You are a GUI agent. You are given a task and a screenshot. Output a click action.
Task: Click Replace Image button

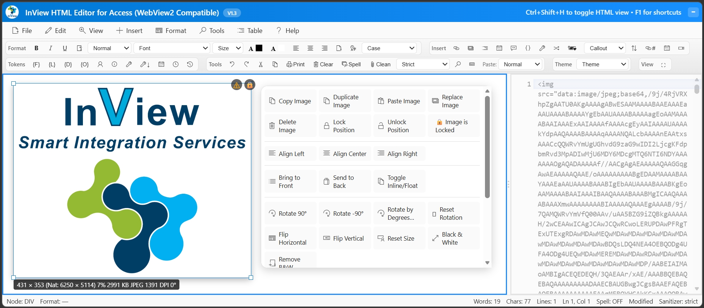coord(454,101)
